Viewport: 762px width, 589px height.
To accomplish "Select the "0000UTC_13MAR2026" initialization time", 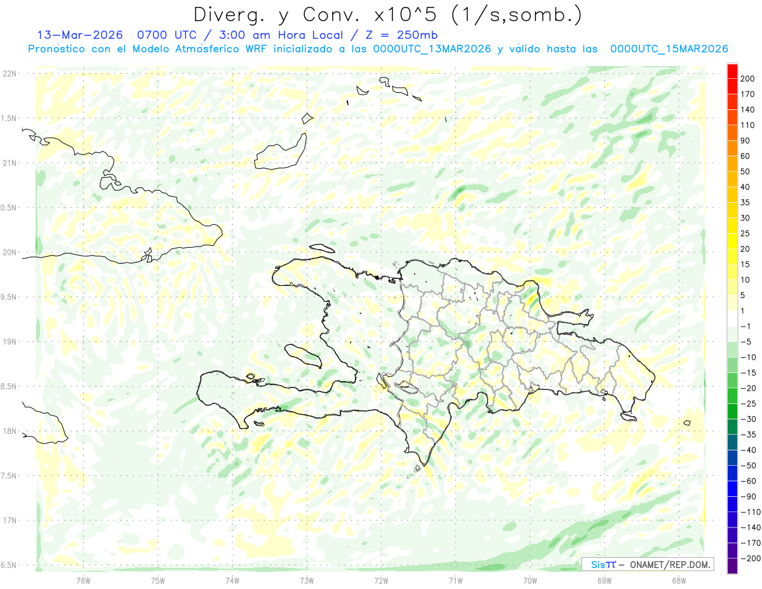I will pyautogui.click(x=432, y=48).
